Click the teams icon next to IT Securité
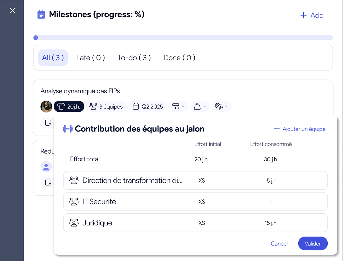The image size is (343, 261). click(74, 201)
